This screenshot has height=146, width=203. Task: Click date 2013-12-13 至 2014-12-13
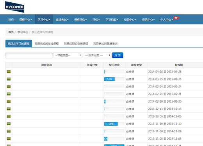pos(165,109)
